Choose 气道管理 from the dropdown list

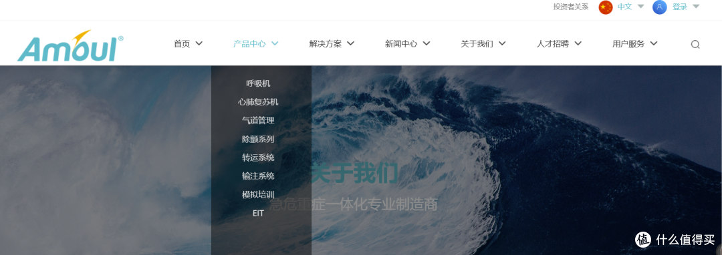coord(258,120)
